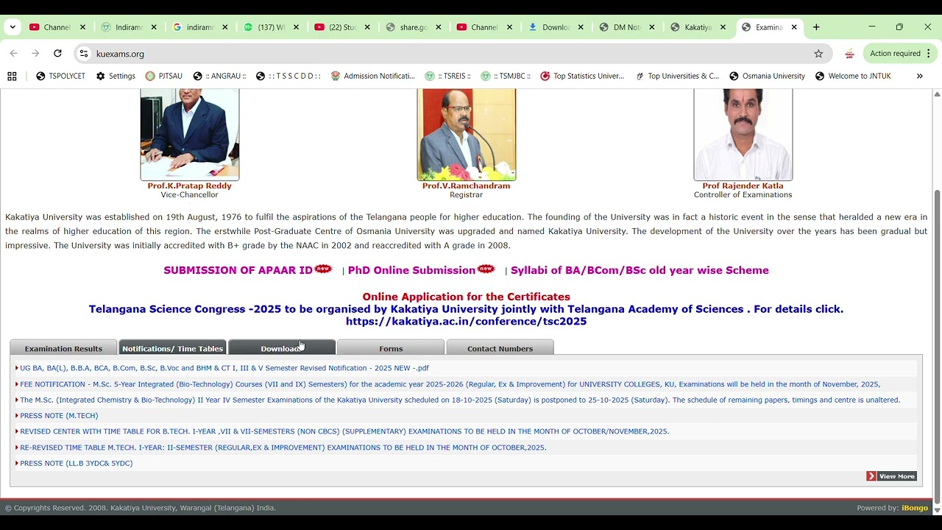Image resolution: width=942 pixels, height=530 pixels.
Task: Open the new tab plus button
Action: click(816, 27)
